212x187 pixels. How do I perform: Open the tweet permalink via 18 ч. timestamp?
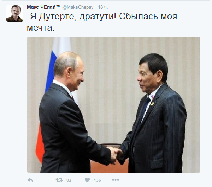pos(103,7)
